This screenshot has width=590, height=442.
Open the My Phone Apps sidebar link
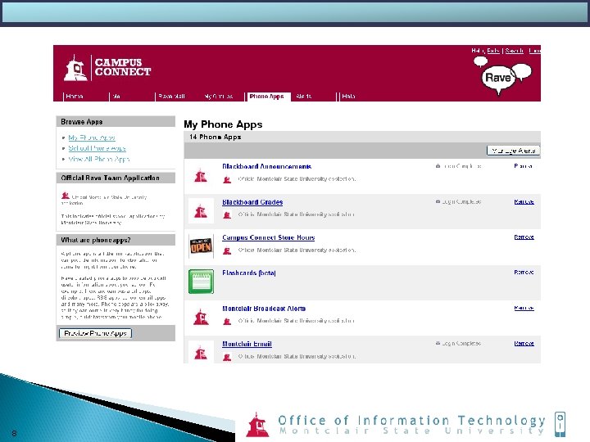[92, 138]
